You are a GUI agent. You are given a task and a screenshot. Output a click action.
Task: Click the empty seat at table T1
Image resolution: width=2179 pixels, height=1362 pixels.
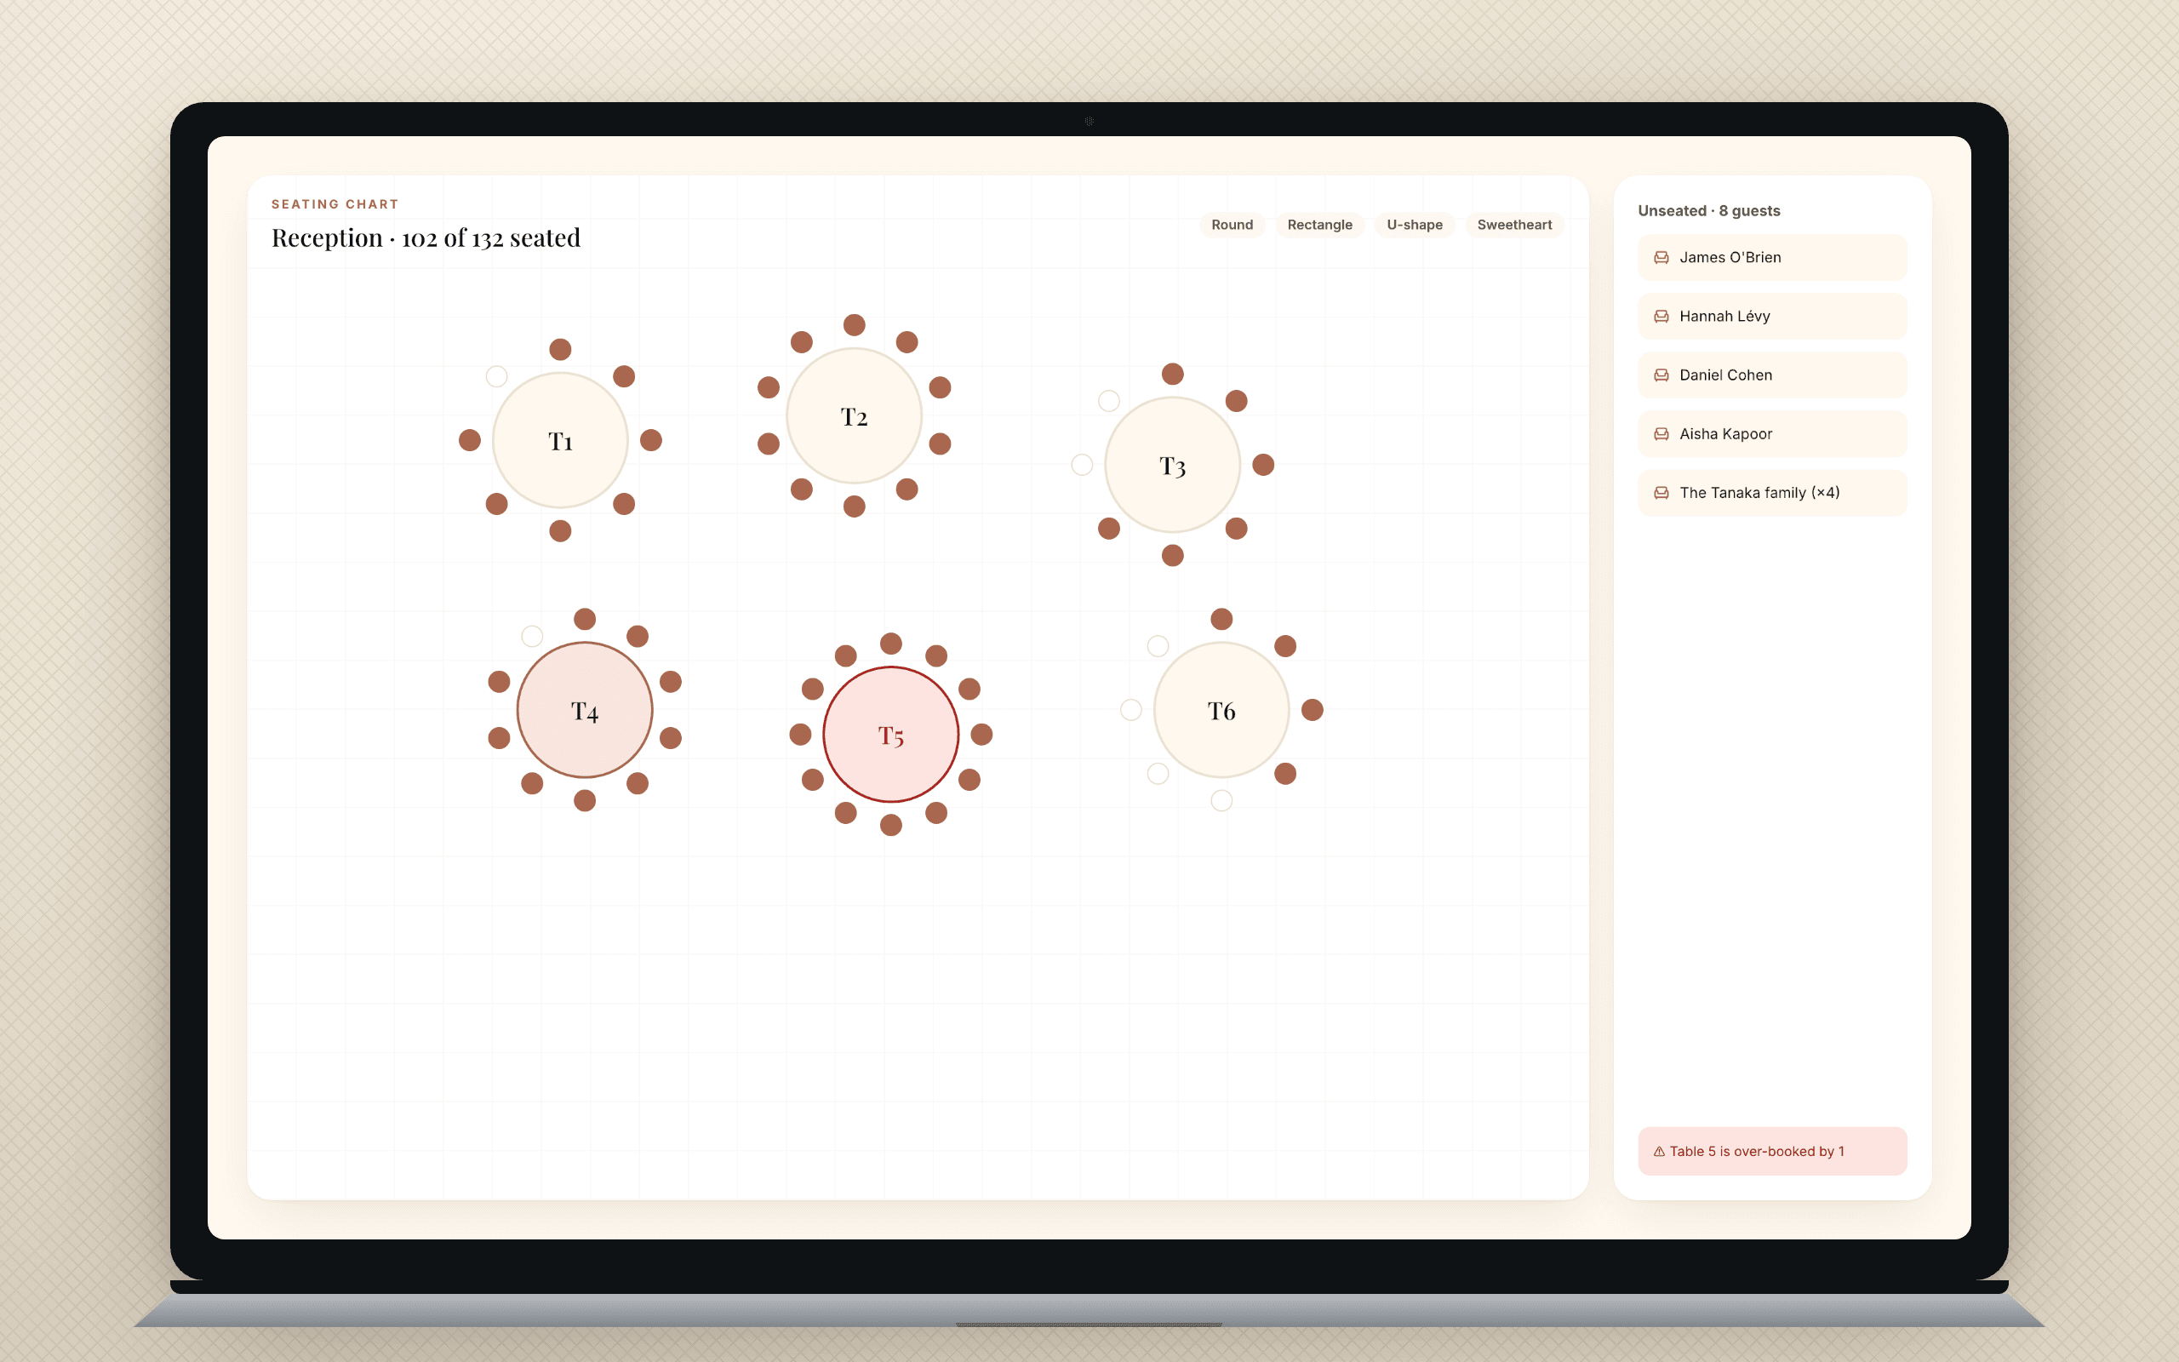[x=496, y=376]
